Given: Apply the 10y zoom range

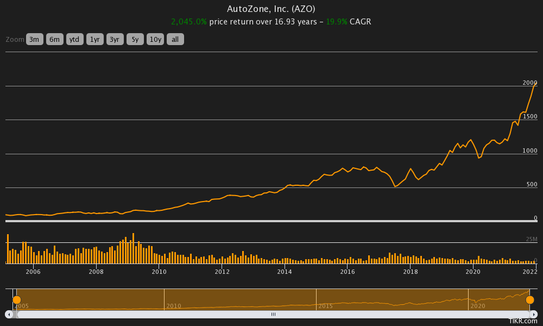Looking at the screenshot, I should (x=155, y=40).
